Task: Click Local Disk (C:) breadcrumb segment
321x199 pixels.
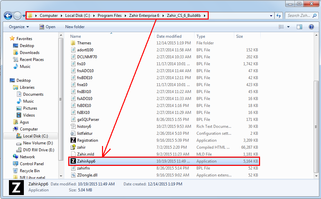Action: [78, 16]
